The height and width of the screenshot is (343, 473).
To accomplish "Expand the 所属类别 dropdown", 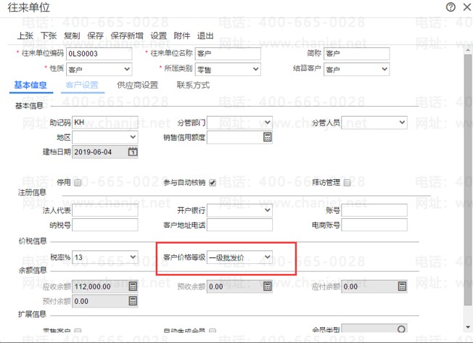I will pyautogui.click(x=256, y=69).
